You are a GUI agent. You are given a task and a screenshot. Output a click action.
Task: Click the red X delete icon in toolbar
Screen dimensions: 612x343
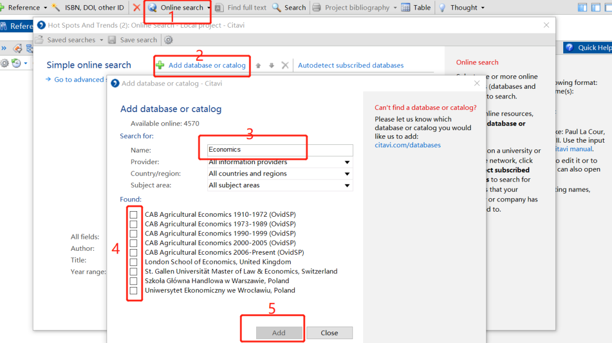[x=136, y=7]
